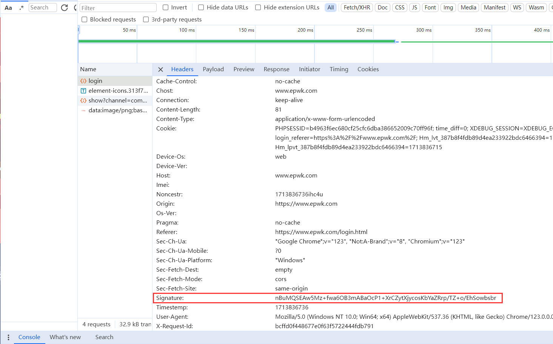Click the show?channel request icon
Viewport: 553px width, 344px height.
click(83, 101)
